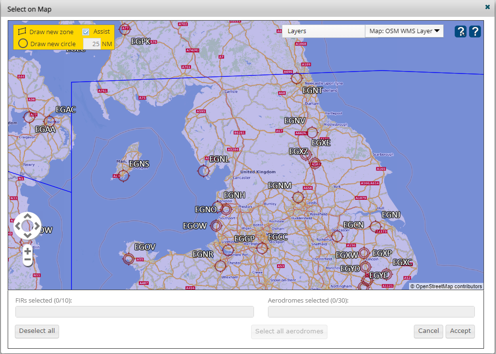The height and width of the screenshot is (354, 496).
Task: Click the Carlisle label on the map
Action: [x=231, y=91]
